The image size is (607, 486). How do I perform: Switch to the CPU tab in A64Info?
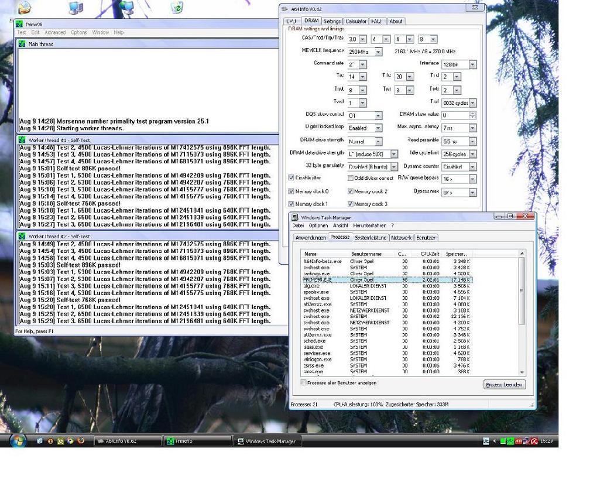click(x=292, y=21)
